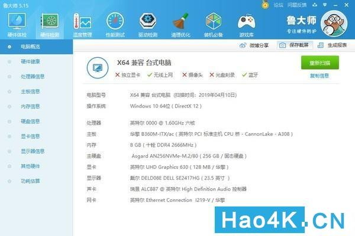355x236 pixels.
Task: Click the medal icon in title bar
Action: (265, 5)
